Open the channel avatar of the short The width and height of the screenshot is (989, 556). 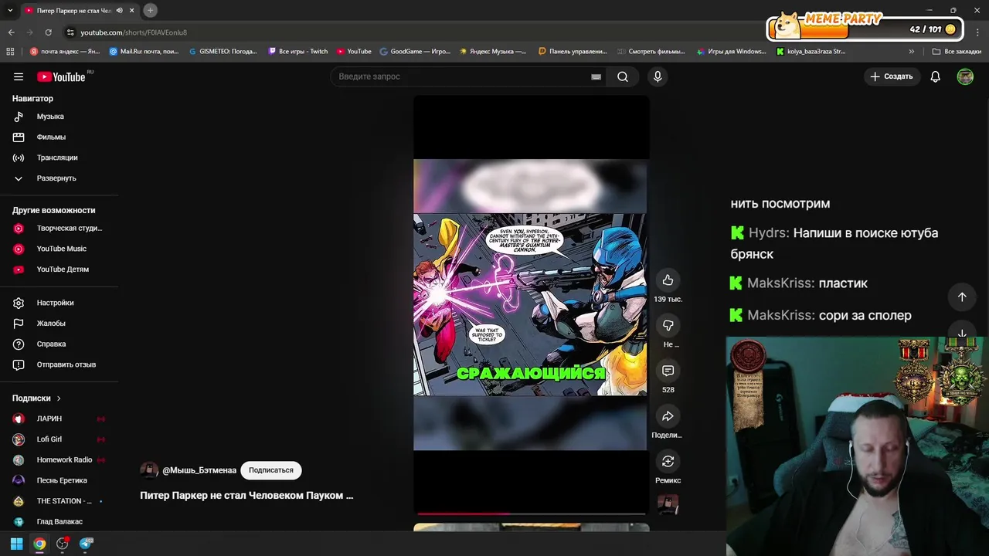(x=149, y=470)
